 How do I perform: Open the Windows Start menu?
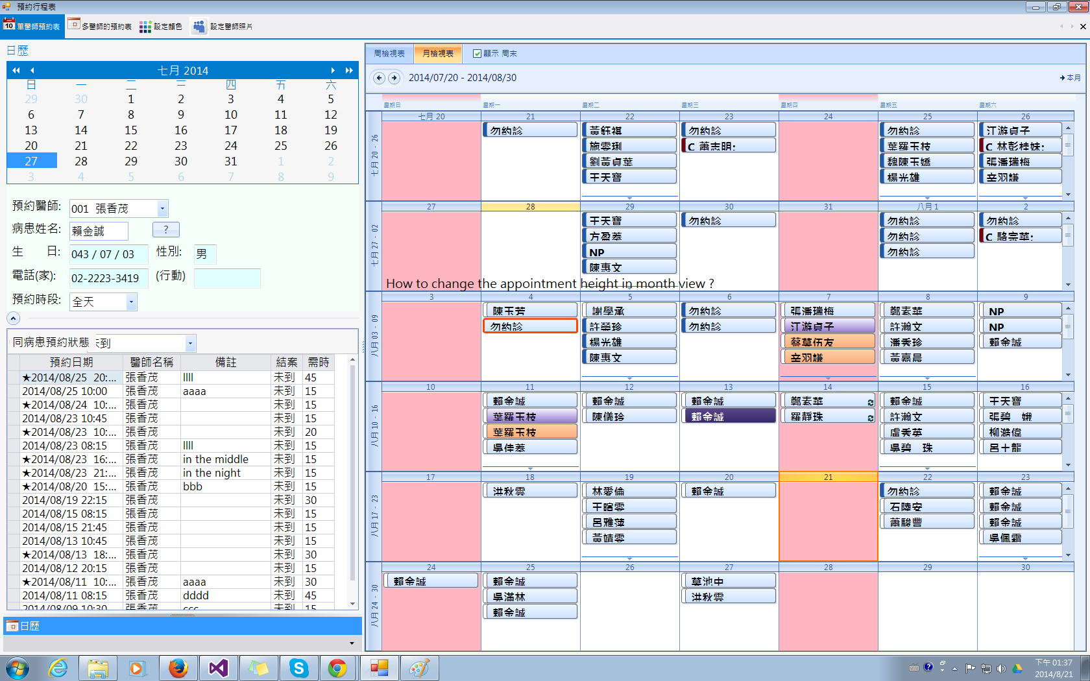[x=18, y=668]
